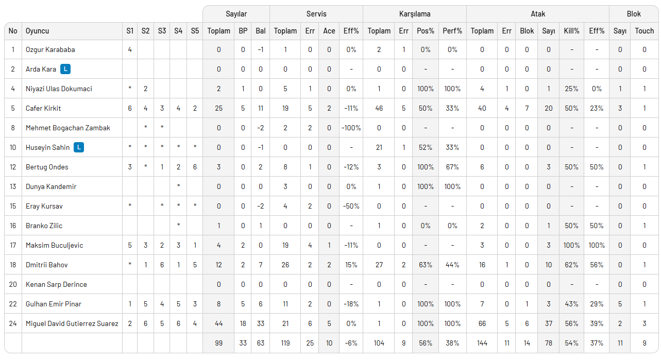
Task: Click the Ace column header
Action: [329, 31]
